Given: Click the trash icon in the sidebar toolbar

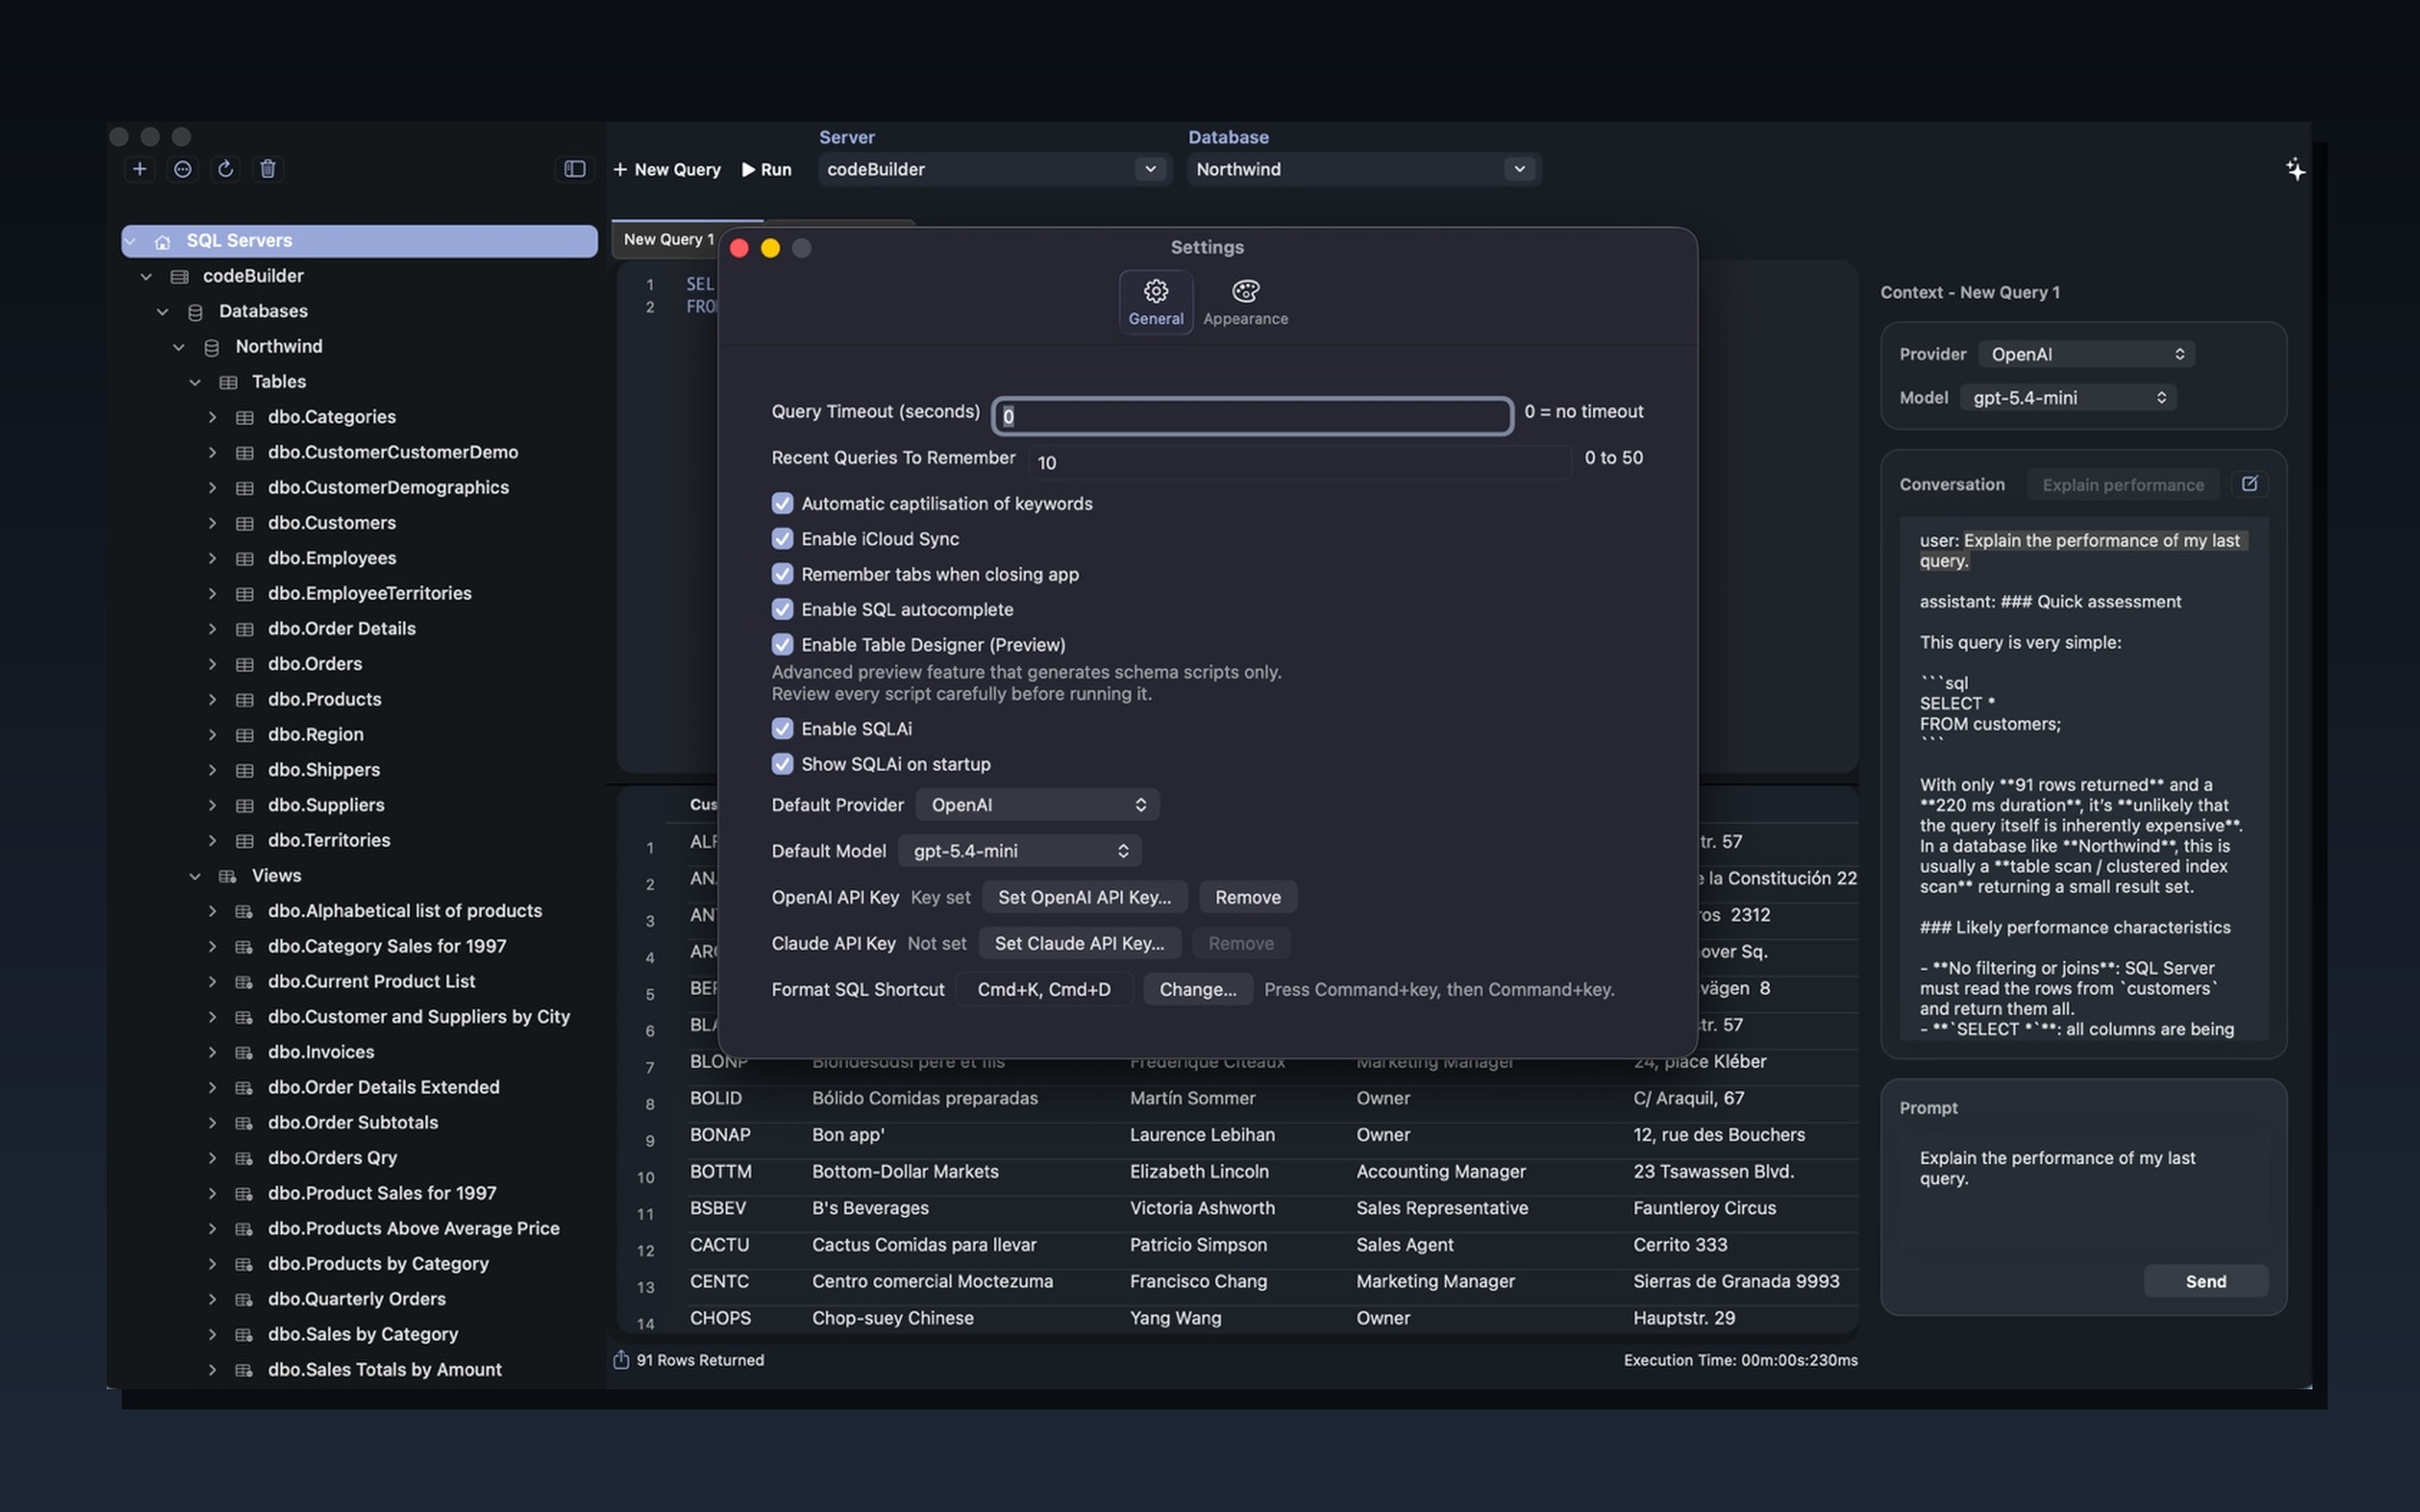Looking at the screenshot, I should [x=267, y=169].
